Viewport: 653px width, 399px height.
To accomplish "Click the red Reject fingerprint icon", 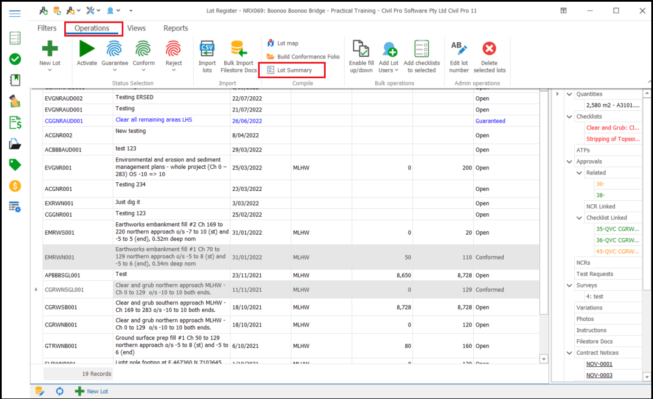I will tap(174, 48).
